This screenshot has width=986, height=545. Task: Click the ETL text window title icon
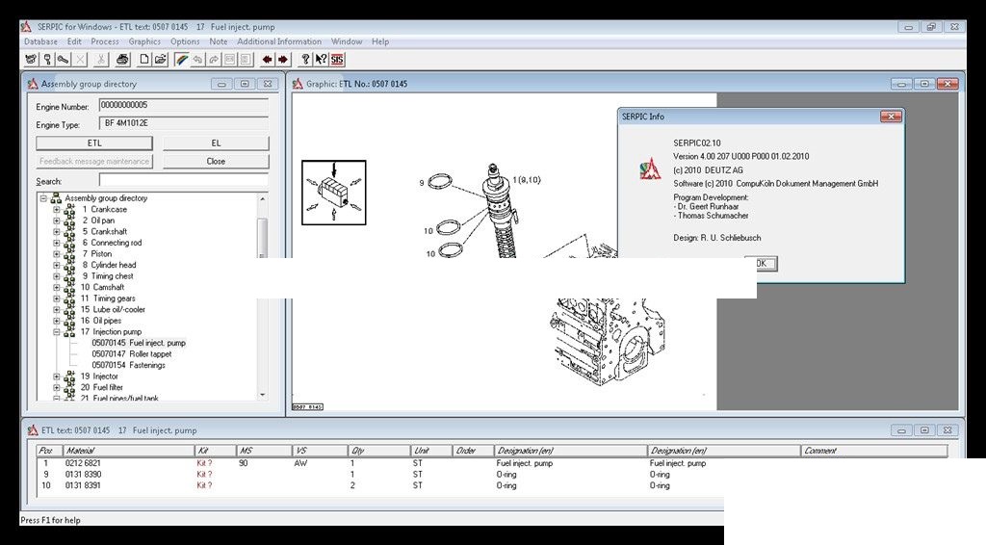tap(33, 430)
